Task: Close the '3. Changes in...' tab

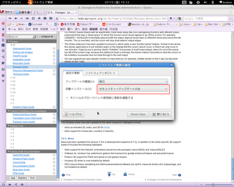Action: (76, 13)
